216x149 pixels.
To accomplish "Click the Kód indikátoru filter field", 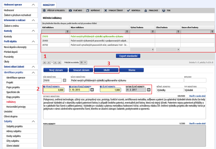I will point(54,32).
